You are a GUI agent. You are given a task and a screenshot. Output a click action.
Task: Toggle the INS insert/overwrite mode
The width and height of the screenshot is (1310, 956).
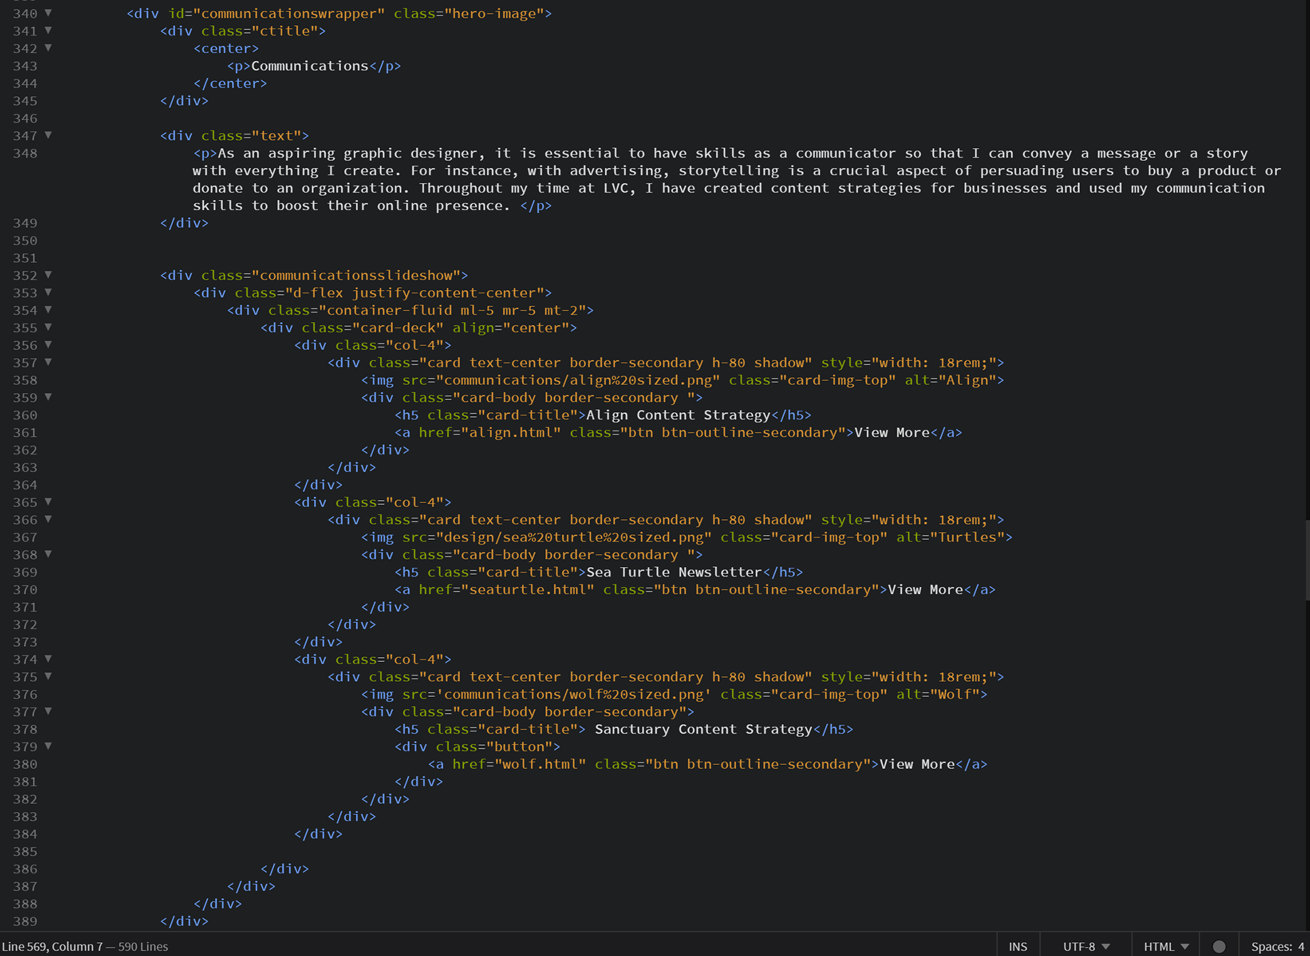[1017, 946]
